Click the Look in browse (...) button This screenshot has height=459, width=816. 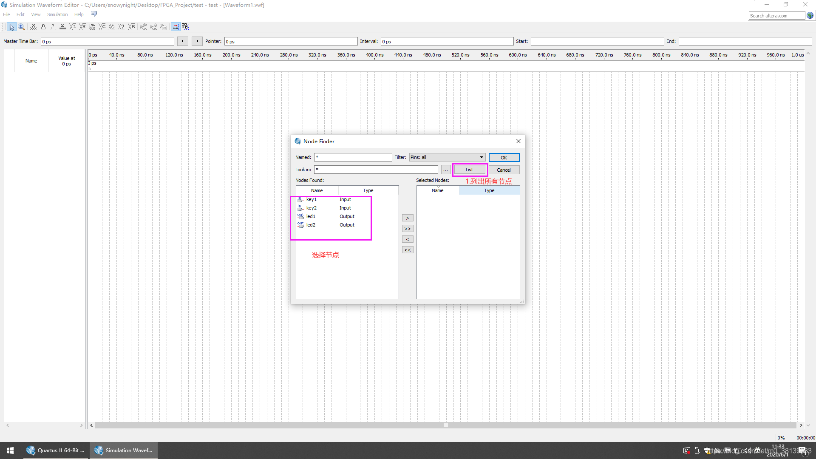(445, 170)
